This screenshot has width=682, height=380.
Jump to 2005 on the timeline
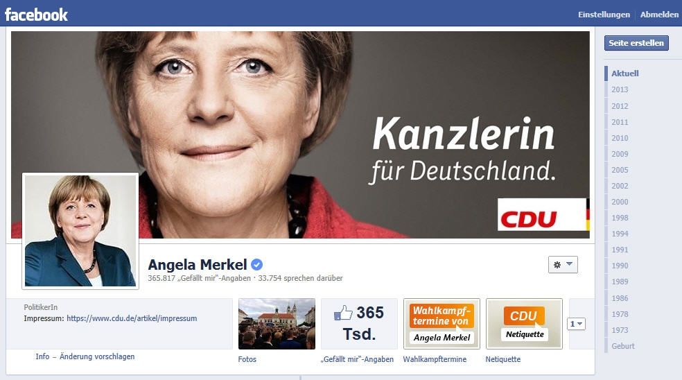point(620,170)
